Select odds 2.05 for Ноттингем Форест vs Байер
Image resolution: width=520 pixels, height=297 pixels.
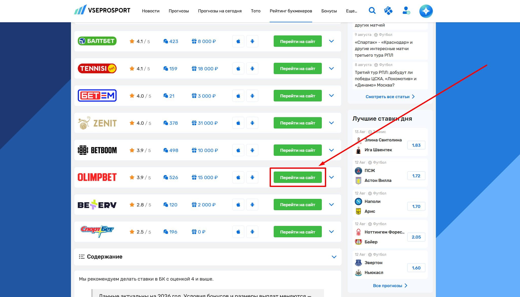click(x=416, y=237)
